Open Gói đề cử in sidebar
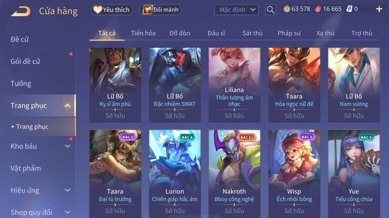Viewport: 389px width, 218px height. click(x=25, y=61)
